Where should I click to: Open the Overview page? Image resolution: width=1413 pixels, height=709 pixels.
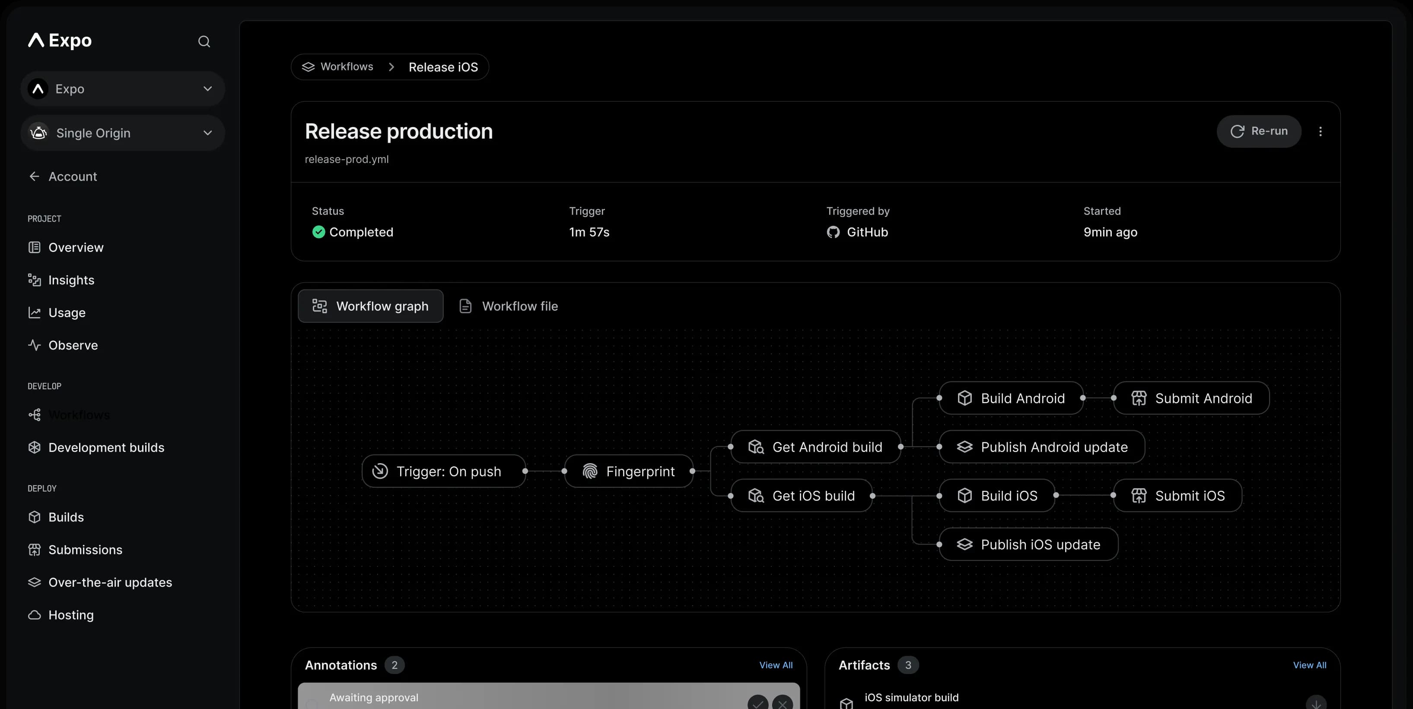(x=66, y=247)
